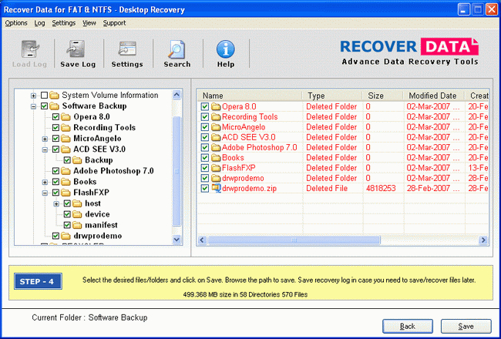
Task: Click the Books folder icon in file list
Action: pos(216,157)
